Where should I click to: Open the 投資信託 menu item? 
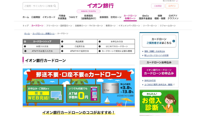pos(89,17)
